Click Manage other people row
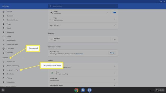 click(83, 85)
